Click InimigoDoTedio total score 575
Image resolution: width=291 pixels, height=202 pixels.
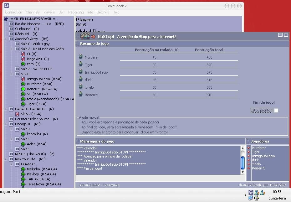(x=209, y=72)
